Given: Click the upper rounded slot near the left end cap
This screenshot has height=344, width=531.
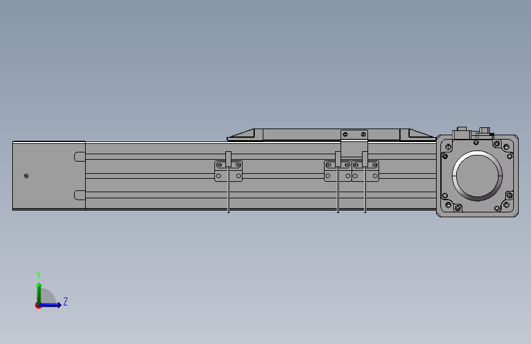Looking at the screenshot, I should point(80,157).
